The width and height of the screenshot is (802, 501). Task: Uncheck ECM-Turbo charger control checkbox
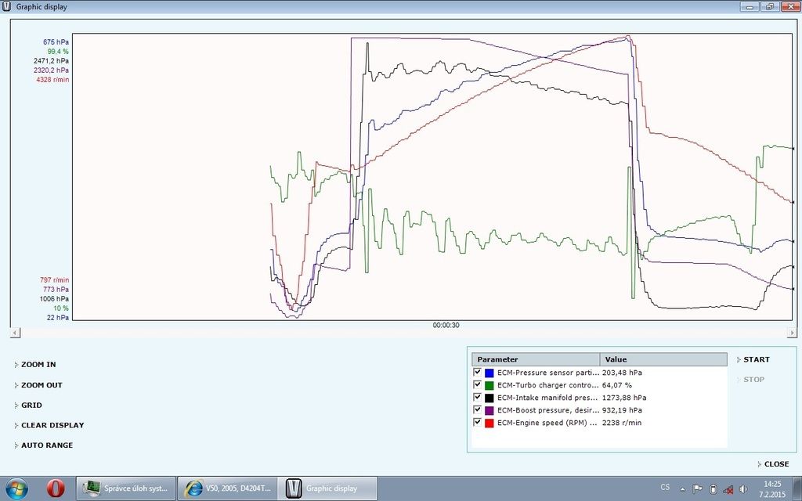(478, 384)
